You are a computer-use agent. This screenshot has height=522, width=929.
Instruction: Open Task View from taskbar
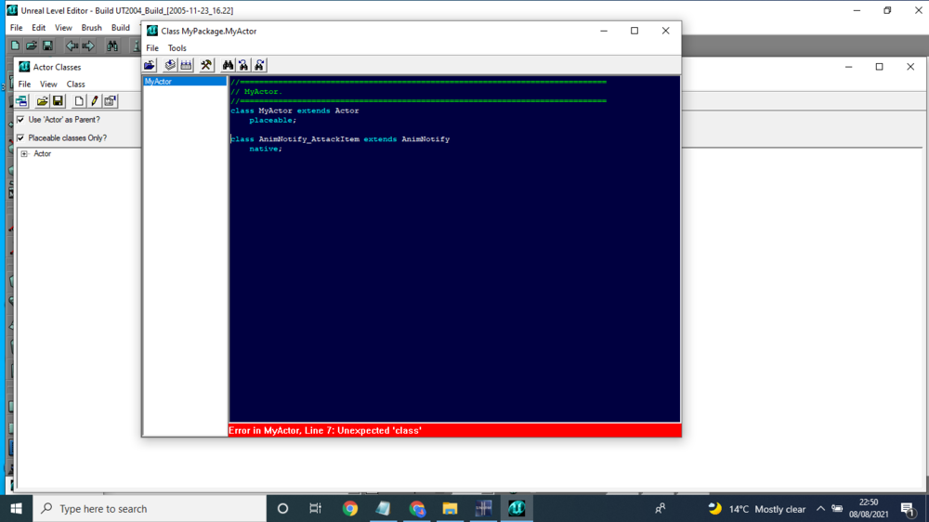(315, 508)
